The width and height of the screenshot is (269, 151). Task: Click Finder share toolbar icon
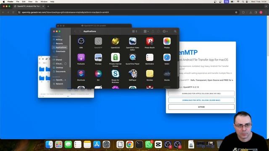click(153, 31)
